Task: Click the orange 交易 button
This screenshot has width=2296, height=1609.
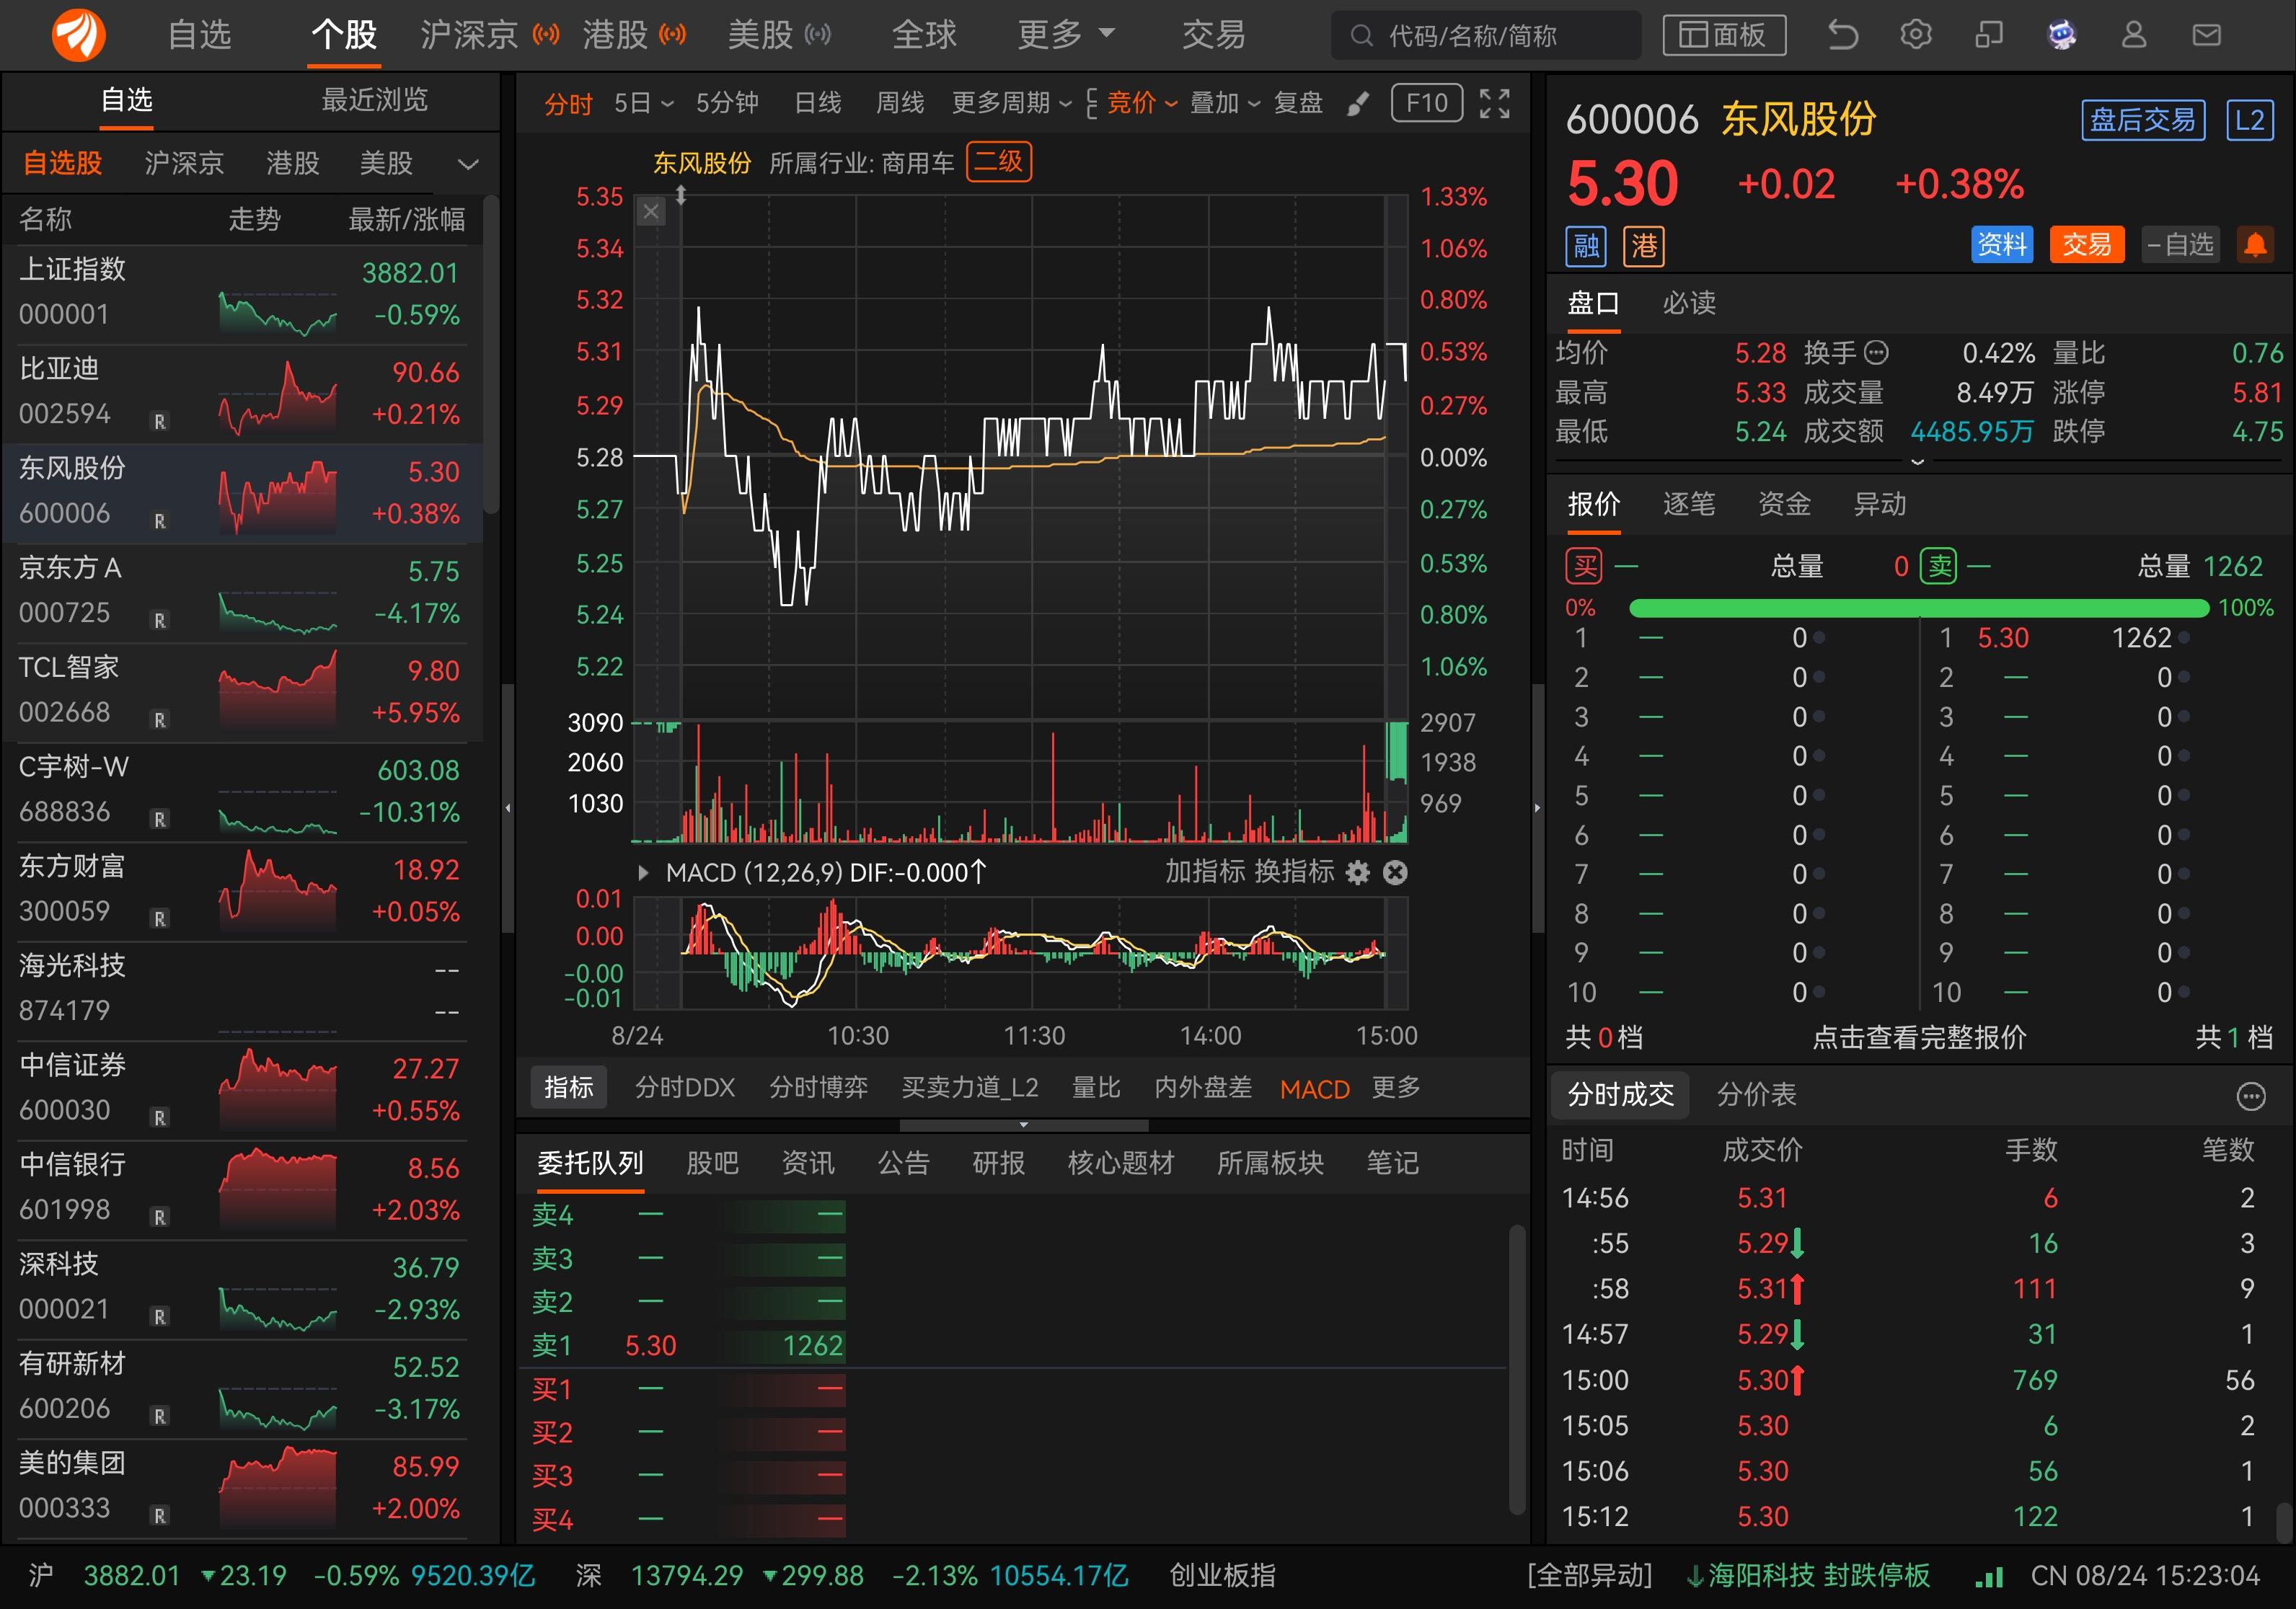Action: point(2087,245)
